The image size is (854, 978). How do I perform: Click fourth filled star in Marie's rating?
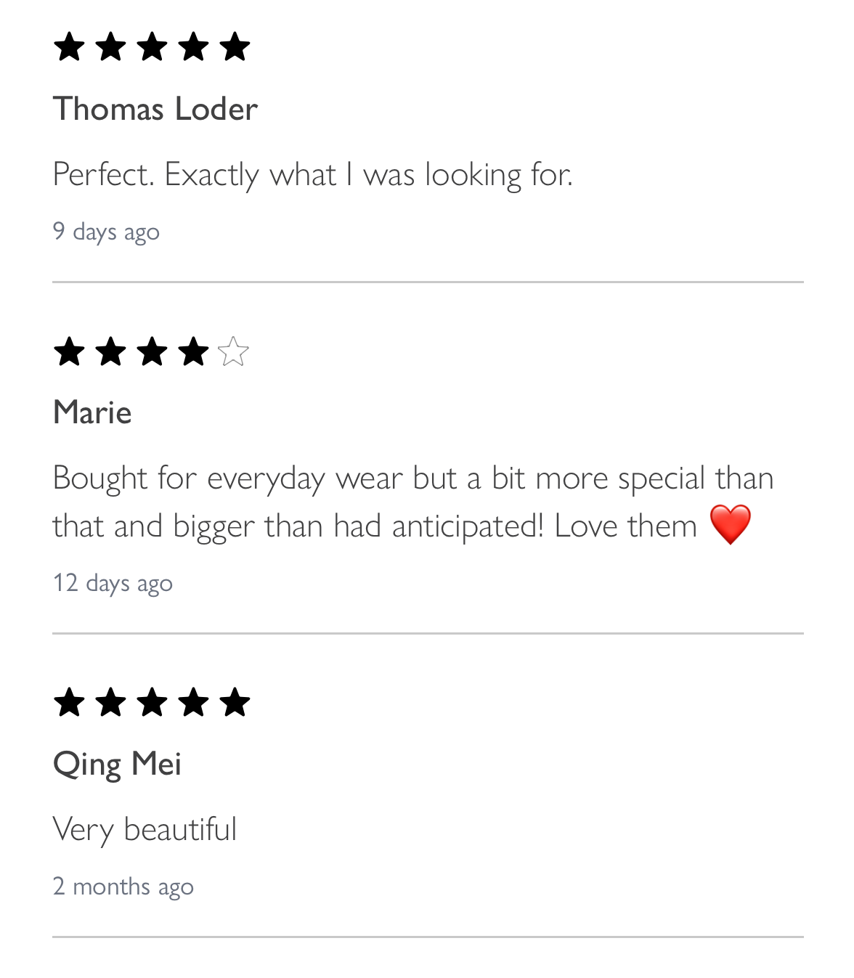pos(193,352)
